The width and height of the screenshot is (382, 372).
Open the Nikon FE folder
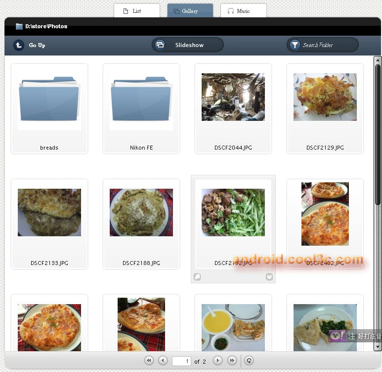141,99
